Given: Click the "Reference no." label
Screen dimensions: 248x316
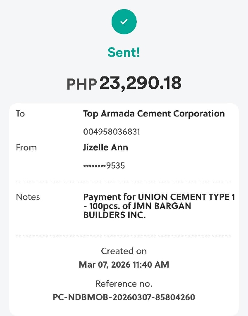Looking at the screenshot, I should pos(124,284).
